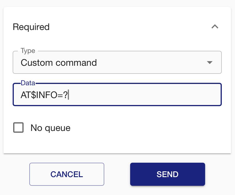The width and height of the screenshot is (235, 195).
Task: Click the Type field label
Action: pos(28,51)
